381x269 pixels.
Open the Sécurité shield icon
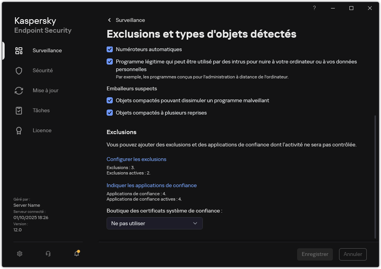18,70
